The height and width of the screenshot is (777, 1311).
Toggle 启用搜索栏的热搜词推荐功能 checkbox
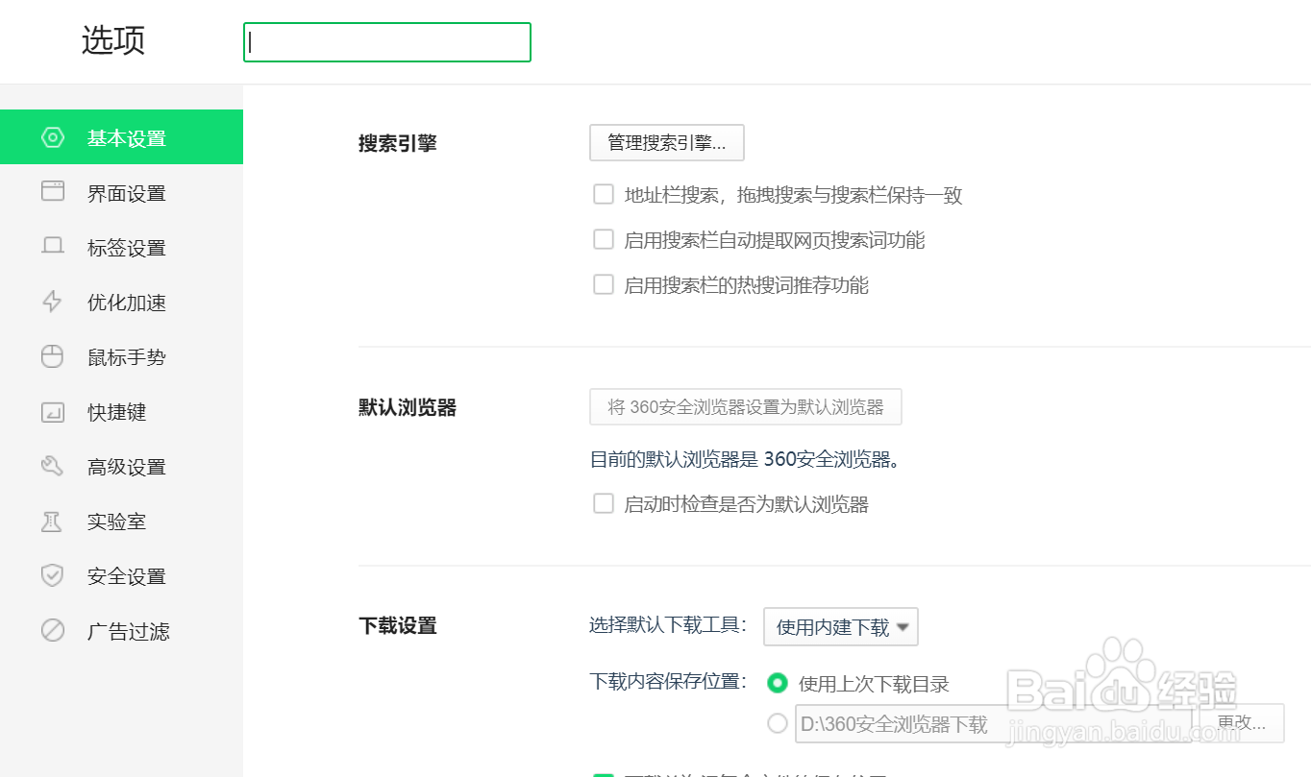(x=604, y=284)
